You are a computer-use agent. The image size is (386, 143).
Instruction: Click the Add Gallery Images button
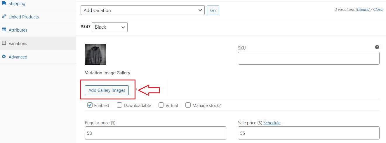click(x=107, y=90)
